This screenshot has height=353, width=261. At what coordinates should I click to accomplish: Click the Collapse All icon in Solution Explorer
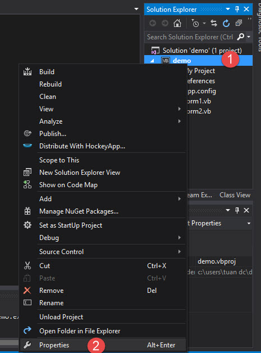coord(239,23)
